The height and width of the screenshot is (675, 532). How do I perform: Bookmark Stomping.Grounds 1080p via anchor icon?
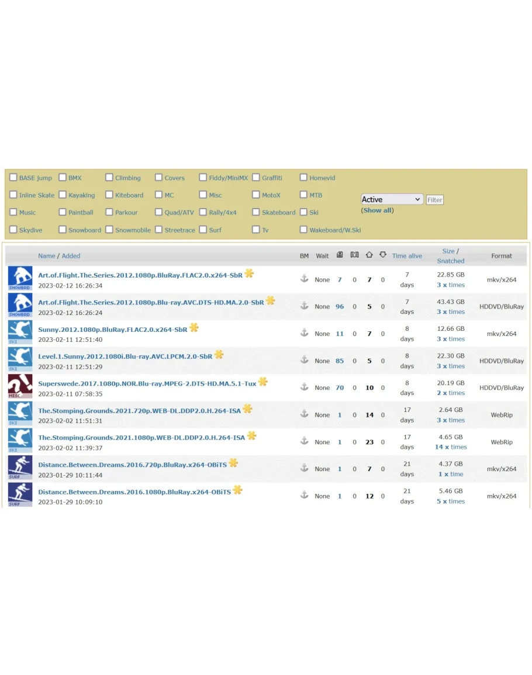pos(304,441)
